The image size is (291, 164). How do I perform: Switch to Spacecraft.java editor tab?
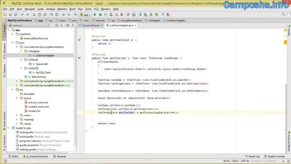click(91, 26)
